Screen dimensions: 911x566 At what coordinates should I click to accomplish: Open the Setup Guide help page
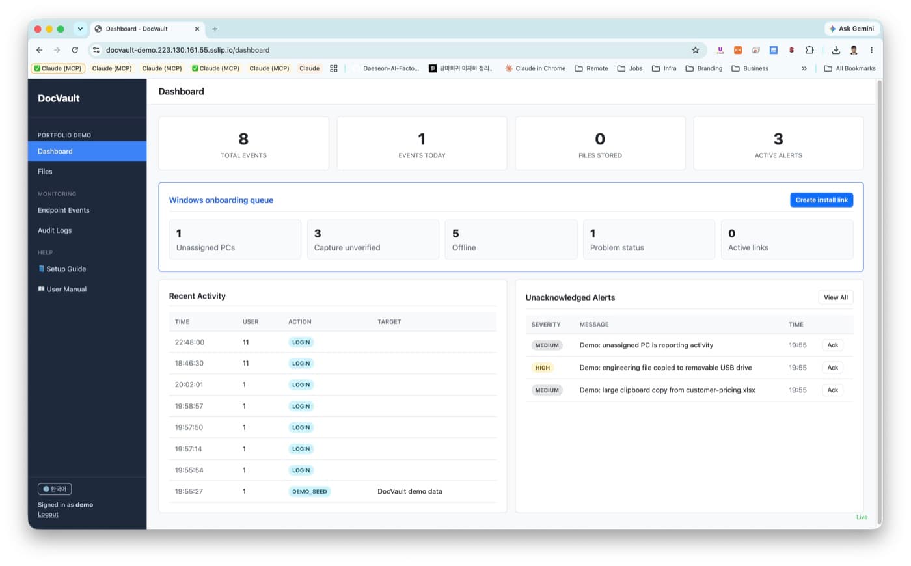87,269
